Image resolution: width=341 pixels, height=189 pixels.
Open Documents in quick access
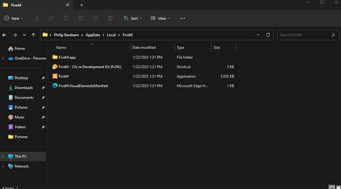tap(24, 98)
